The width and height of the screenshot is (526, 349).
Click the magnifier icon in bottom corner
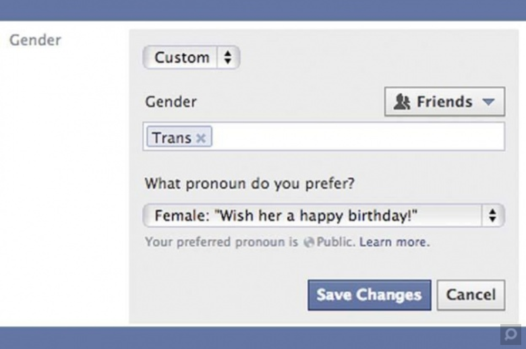[510, 334]
